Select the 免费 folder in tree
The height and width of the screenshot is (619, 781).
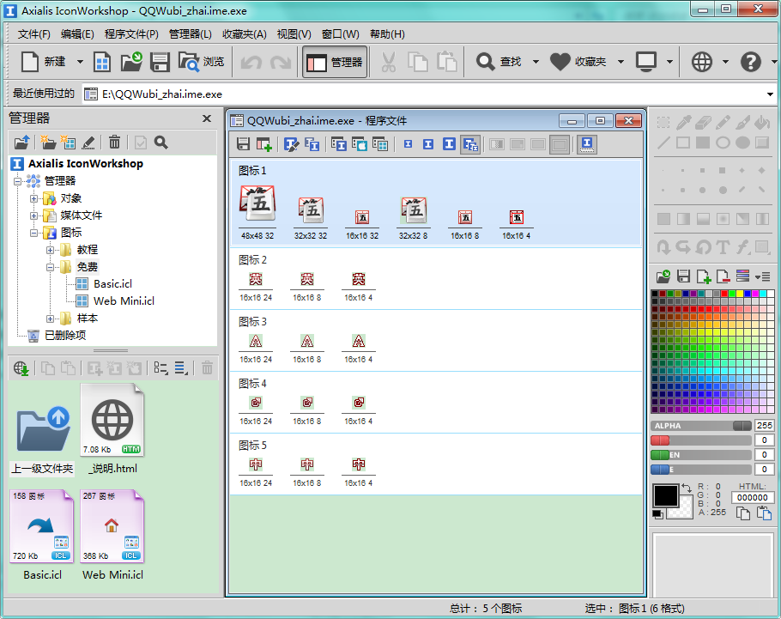click(87, 267)
